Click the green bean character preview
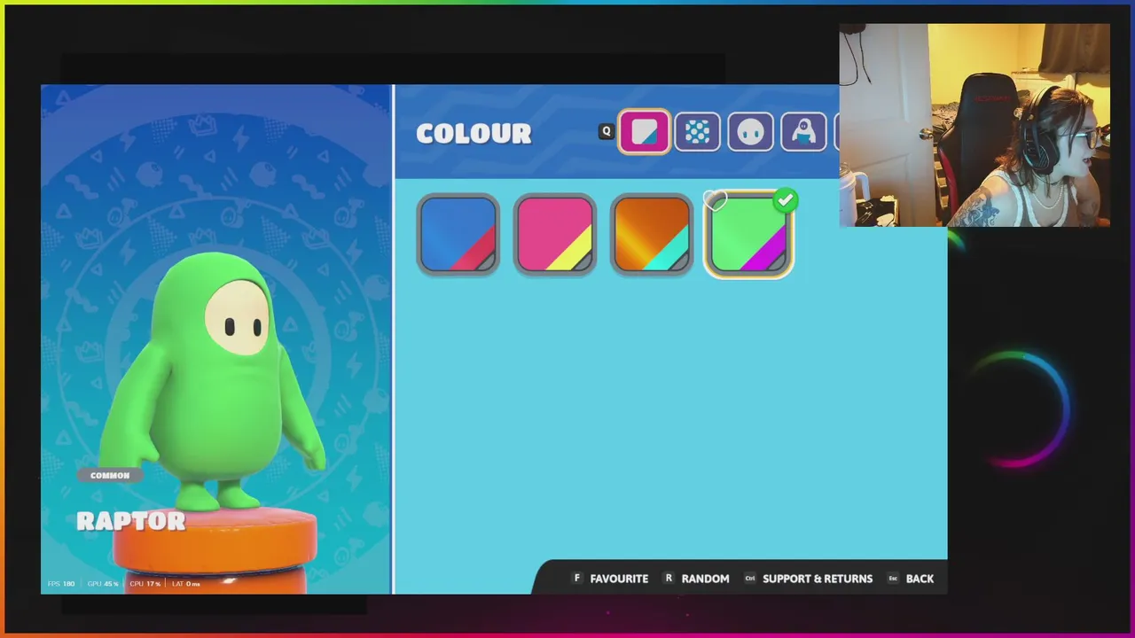This screenshot has height=638, width=1135. click(213, 381)
